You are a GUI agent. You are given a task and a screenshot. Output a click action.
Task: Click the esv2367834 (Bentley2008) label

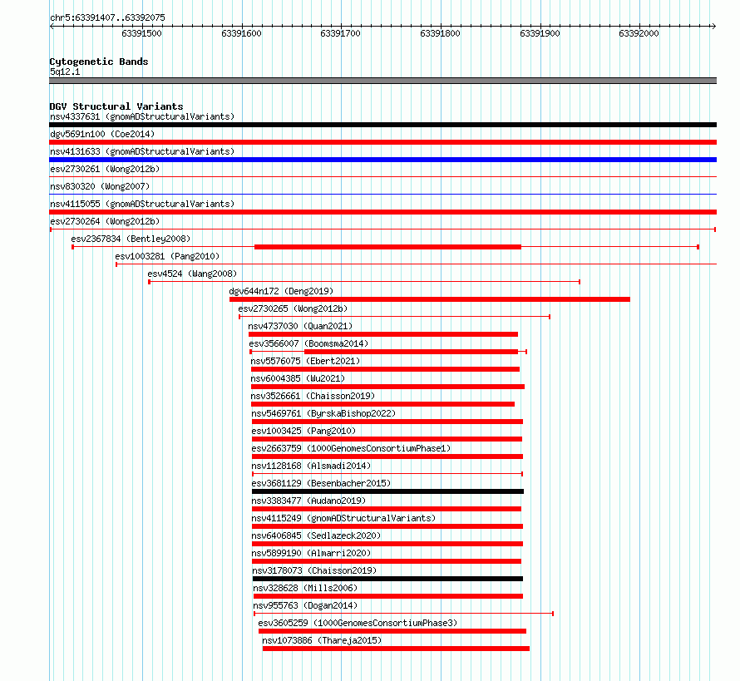(x=131, y=239)
